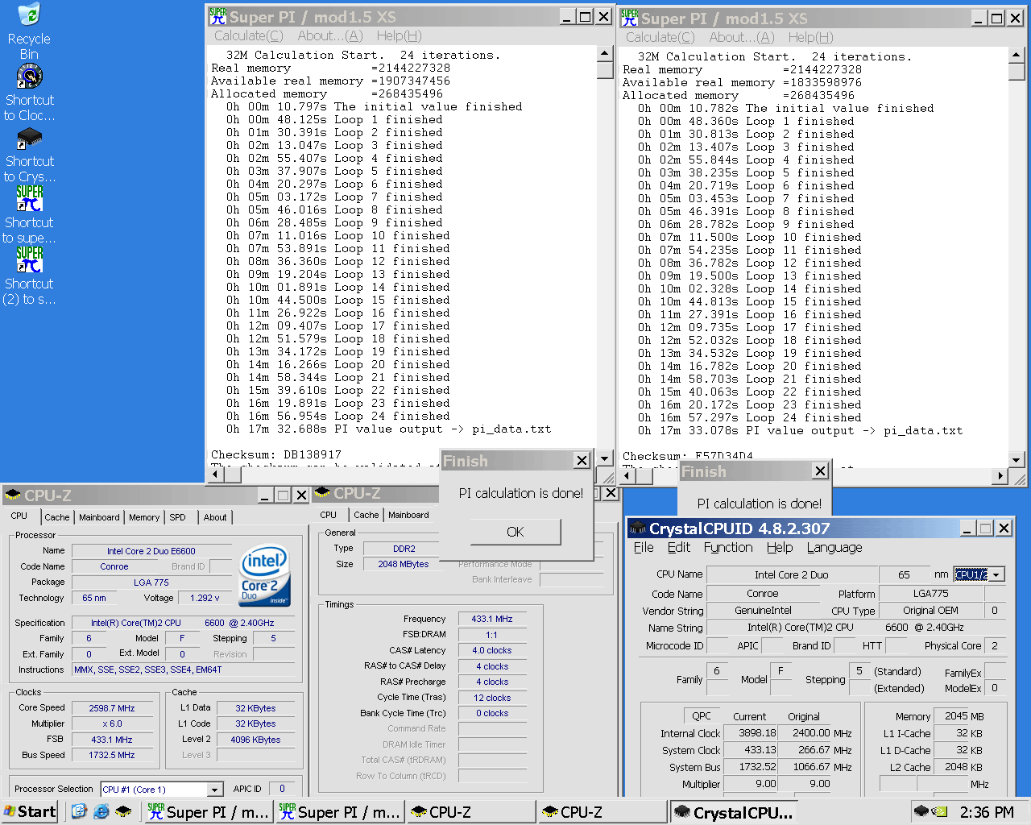
Task: Click the Bus Speed value '1732.5 MHz'
Action: (112, 755)
